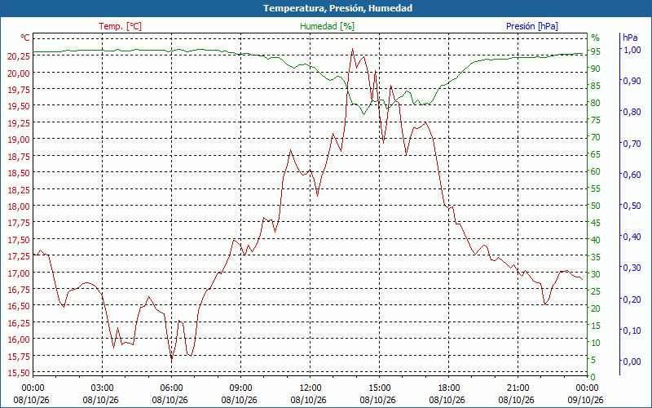
Task: Click the '55' humidity axis value
Action: point(596,188)
